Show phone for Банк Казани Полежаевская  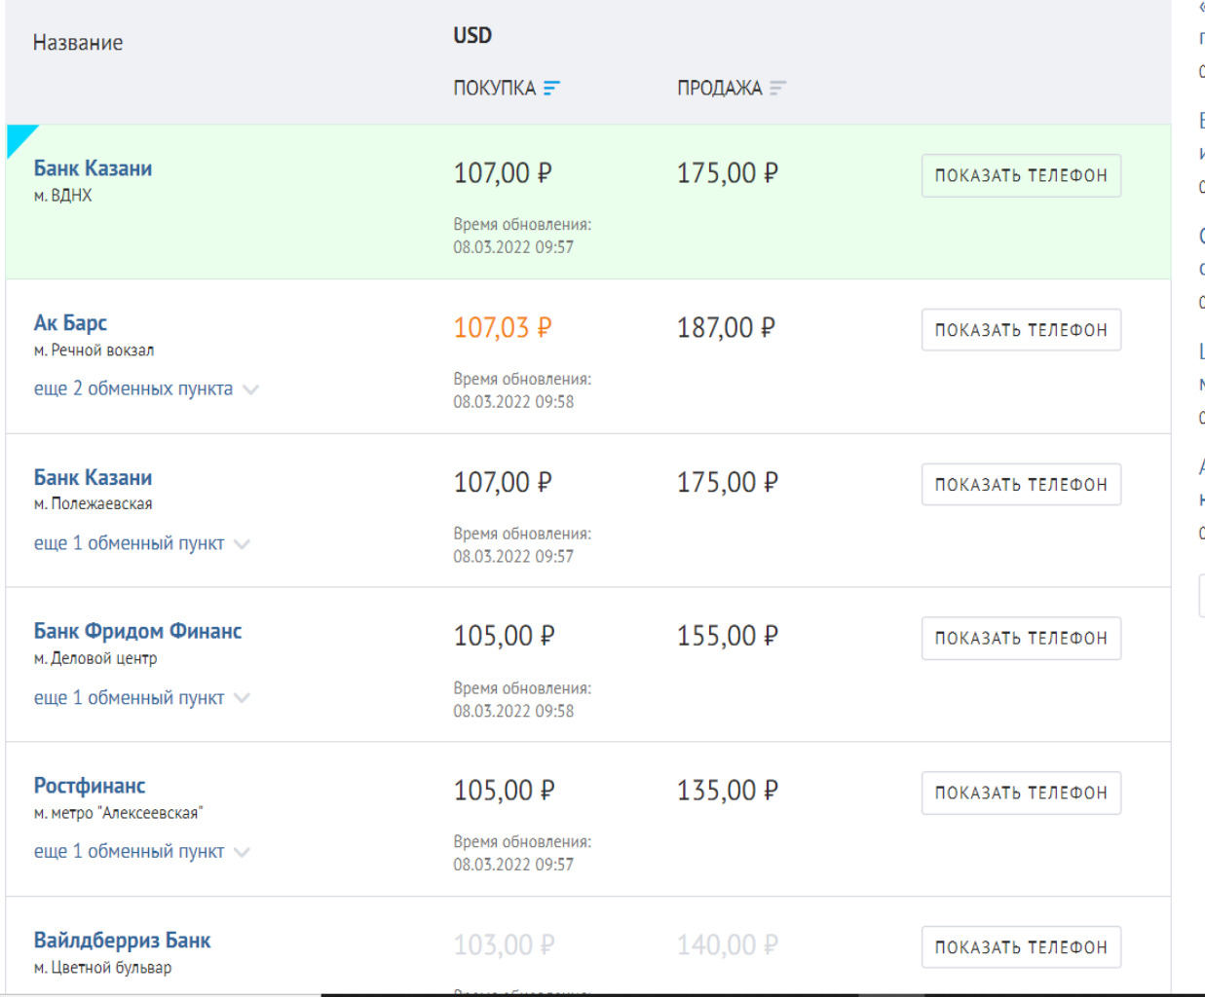pyautogui.click(x=1020, y=485)
